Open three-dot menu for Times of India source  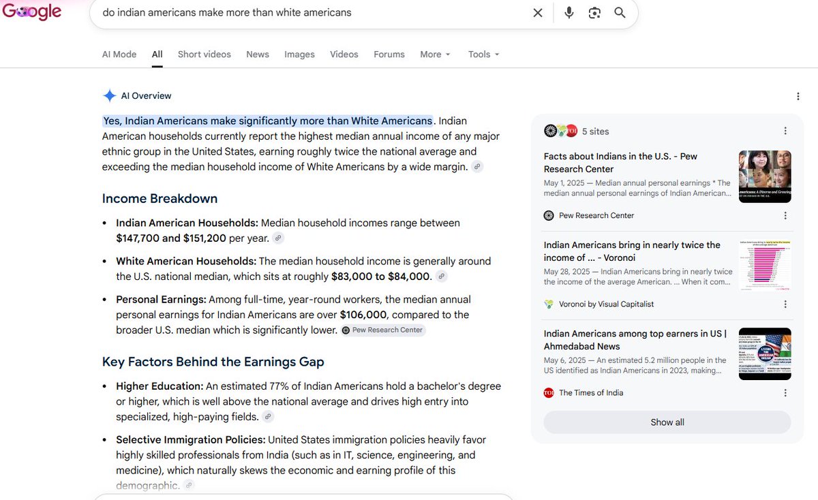[x=785, y=392]
